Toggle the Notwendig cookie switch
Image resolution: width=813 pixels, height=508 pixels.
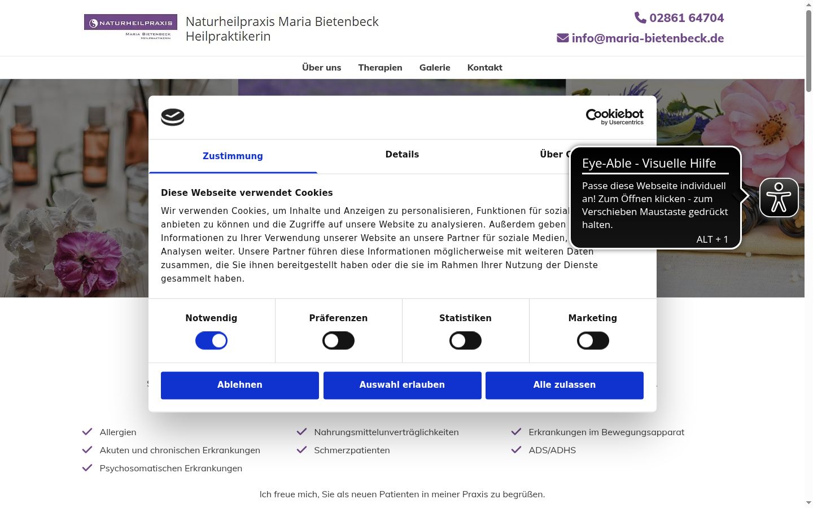(x=211, y=341)
